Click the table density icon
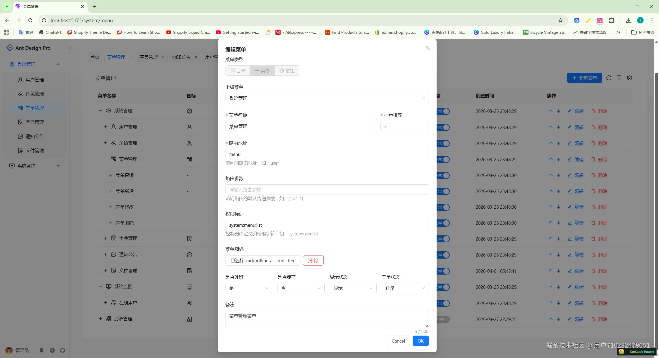The width and height of the screenshot is (659, 358). tap(619, 78)
